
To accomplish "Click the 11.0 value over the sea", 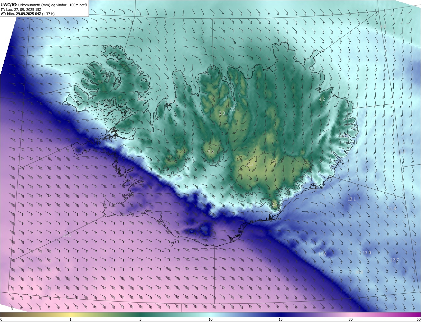I will 323,254.
